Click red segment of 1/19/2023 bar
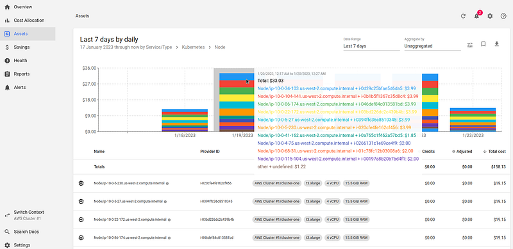Viewport: 513px width, 249px height. (x=237, y=84)
